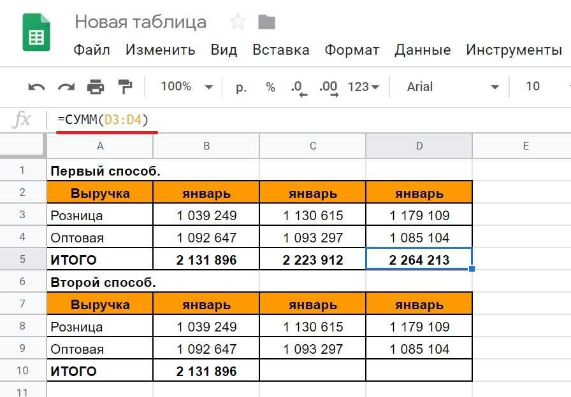Open the Файл menu
571x397 pixels.
92,50
